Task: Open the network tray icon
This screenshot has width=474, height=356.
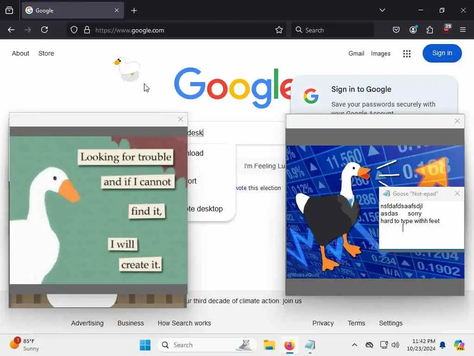Action: point(384,345)
